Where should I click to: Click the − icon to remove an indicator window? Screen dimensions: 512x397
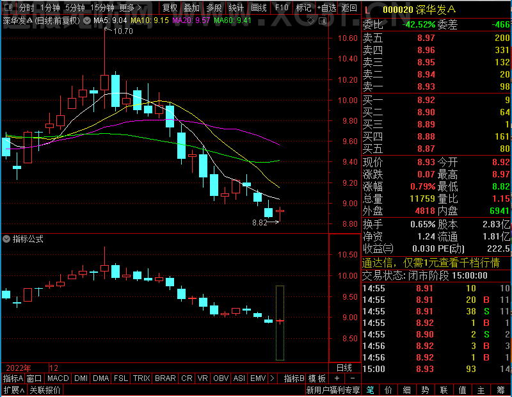(x=353, y=378)
